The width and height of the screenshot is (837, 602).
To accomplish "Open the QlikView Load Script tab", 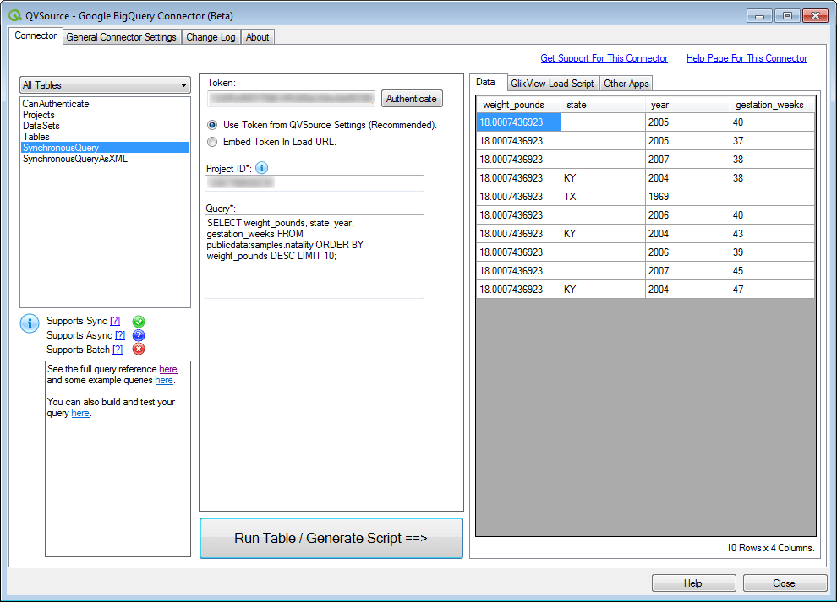I will (552, 84).
